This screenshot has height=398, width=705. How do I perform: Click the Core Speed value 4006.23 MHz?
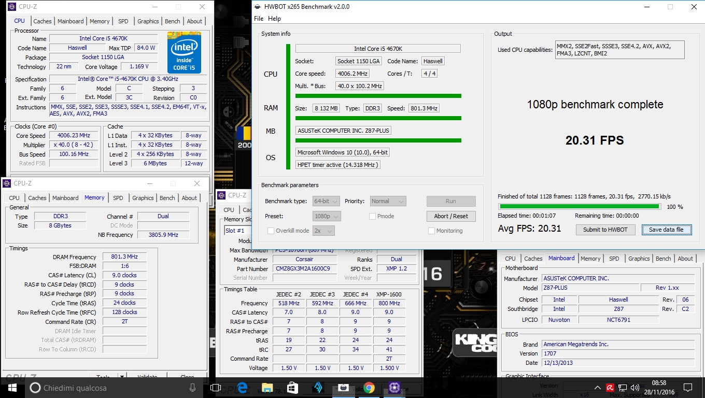tap(74, 136)
